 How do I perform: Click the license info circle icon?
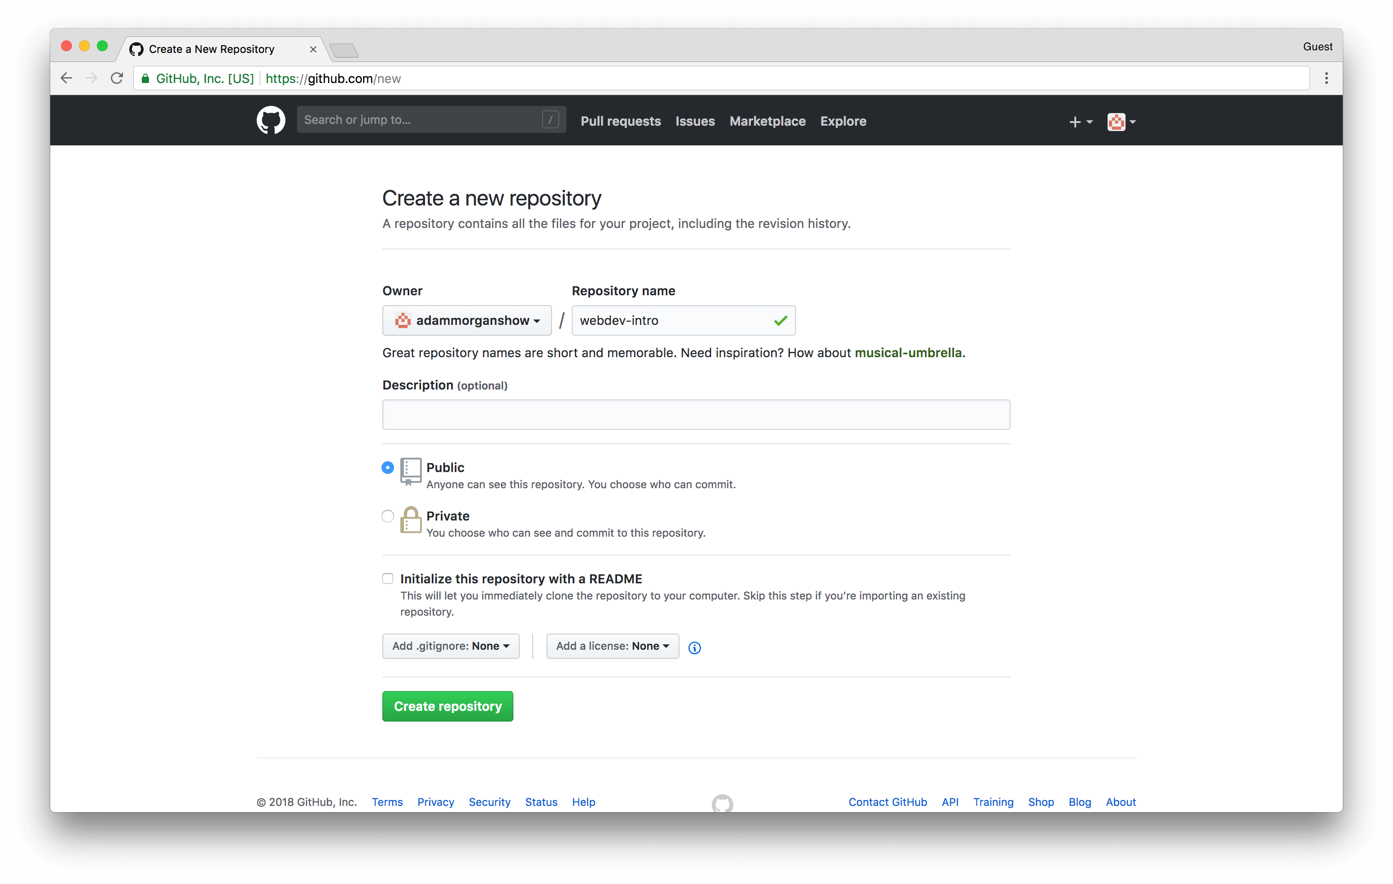pyautogui.click(x=695, y=648)
